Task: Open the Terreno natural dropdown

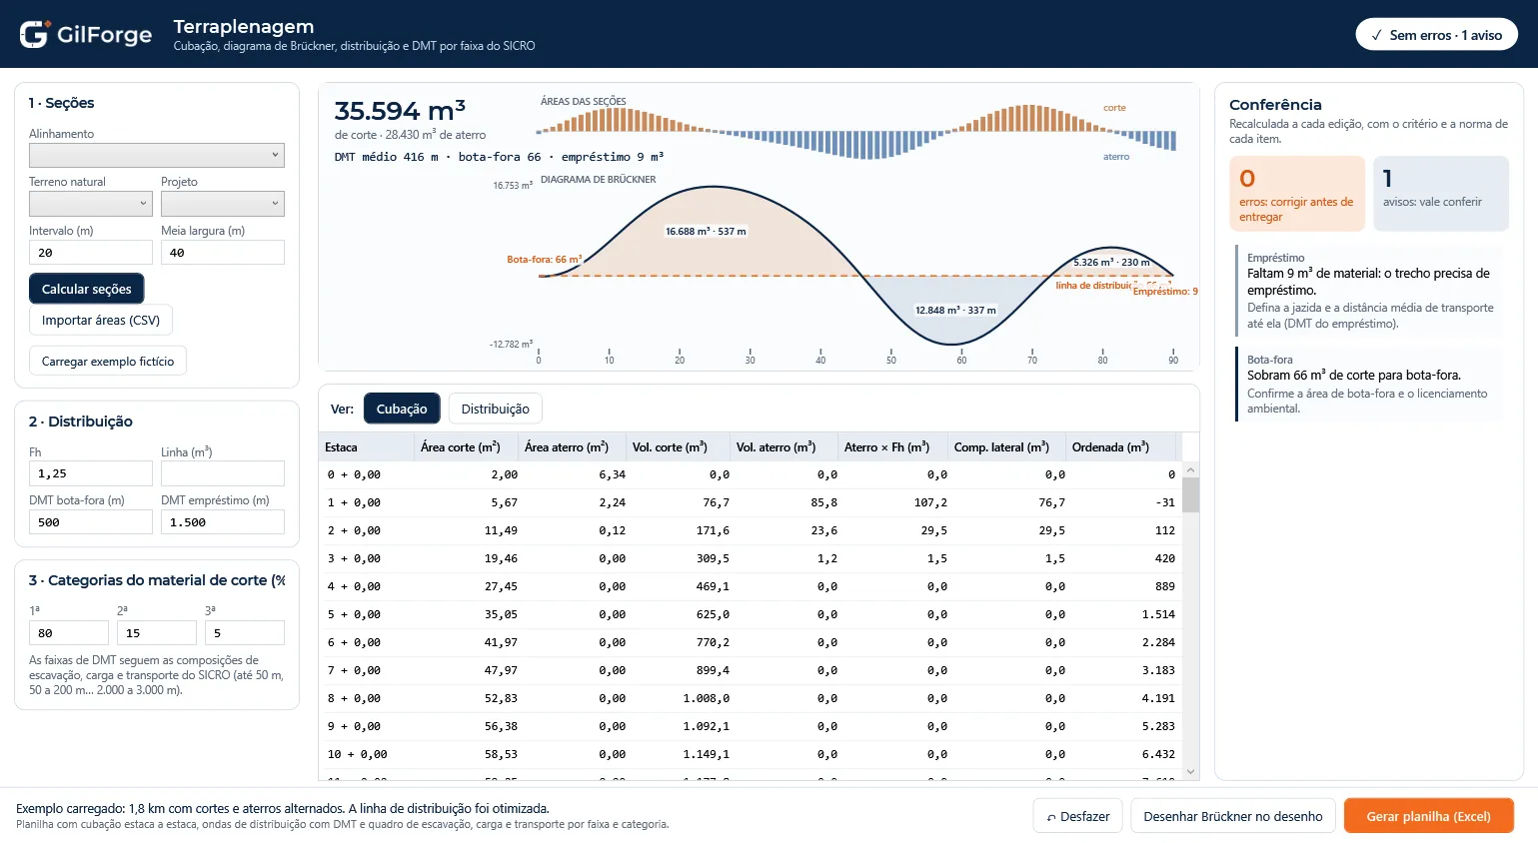Action: pyautogui.click(x=91, y=204)
